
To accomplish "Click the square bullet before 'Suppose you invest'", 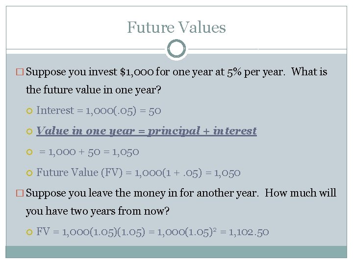I will 20,72.
